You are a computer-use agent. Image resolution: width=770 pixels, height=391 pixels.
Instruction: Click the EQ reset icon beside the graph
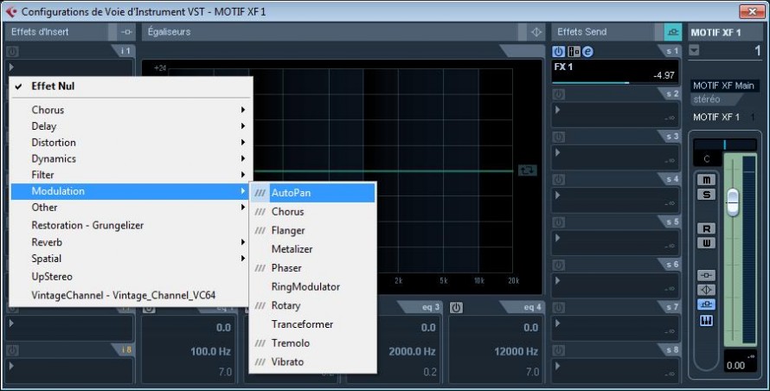527,170
